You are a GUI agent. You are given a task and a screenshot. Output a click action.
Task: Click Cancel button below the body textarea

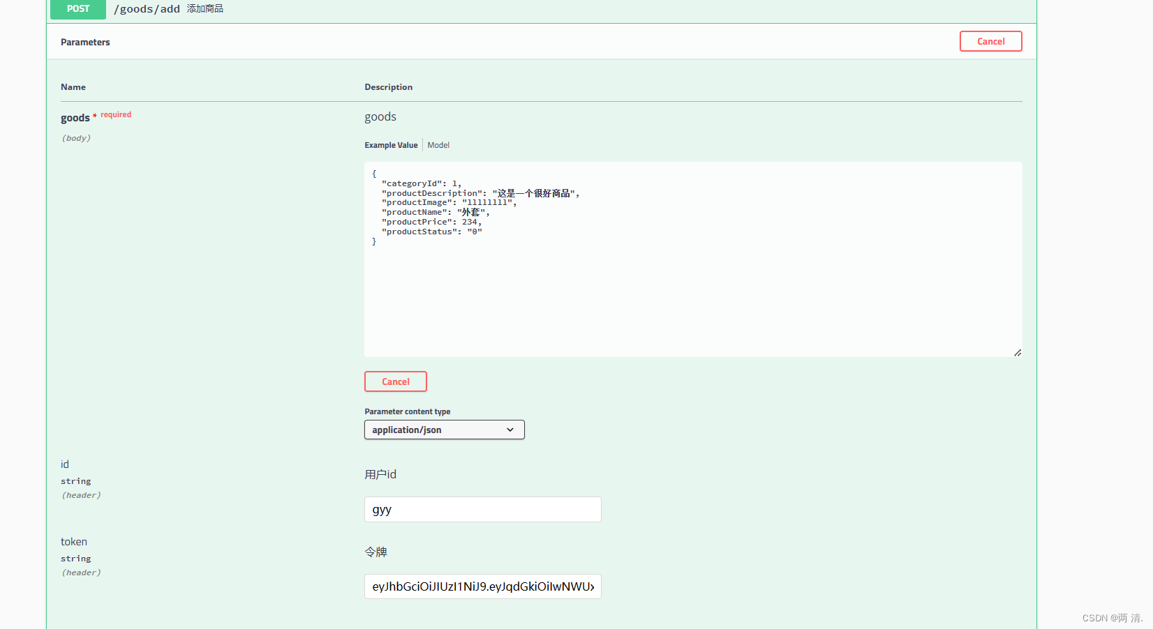(396, 381)
